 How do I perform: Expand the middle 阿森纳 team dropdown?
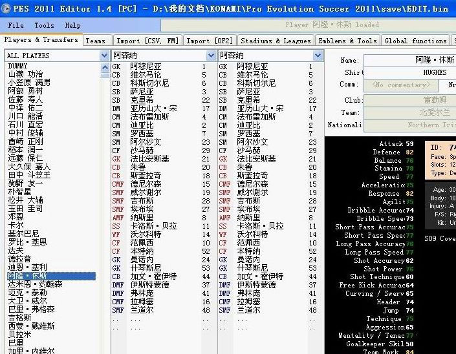click(x=211, y=56)
